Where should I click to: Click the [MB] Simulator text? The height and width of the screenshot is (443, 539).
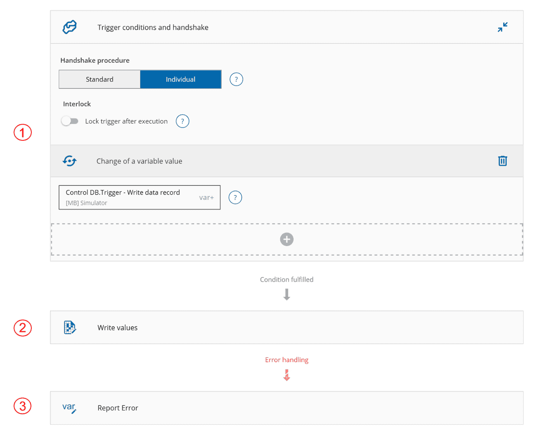[x=86, y=203]
